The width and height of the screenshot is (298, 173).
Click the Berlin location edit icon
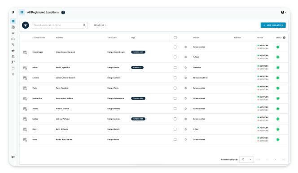click(x=25, y=68)
